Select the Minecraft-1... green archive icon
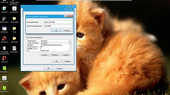This screenshot has width=170, height=95. click(x=5, y=68)
